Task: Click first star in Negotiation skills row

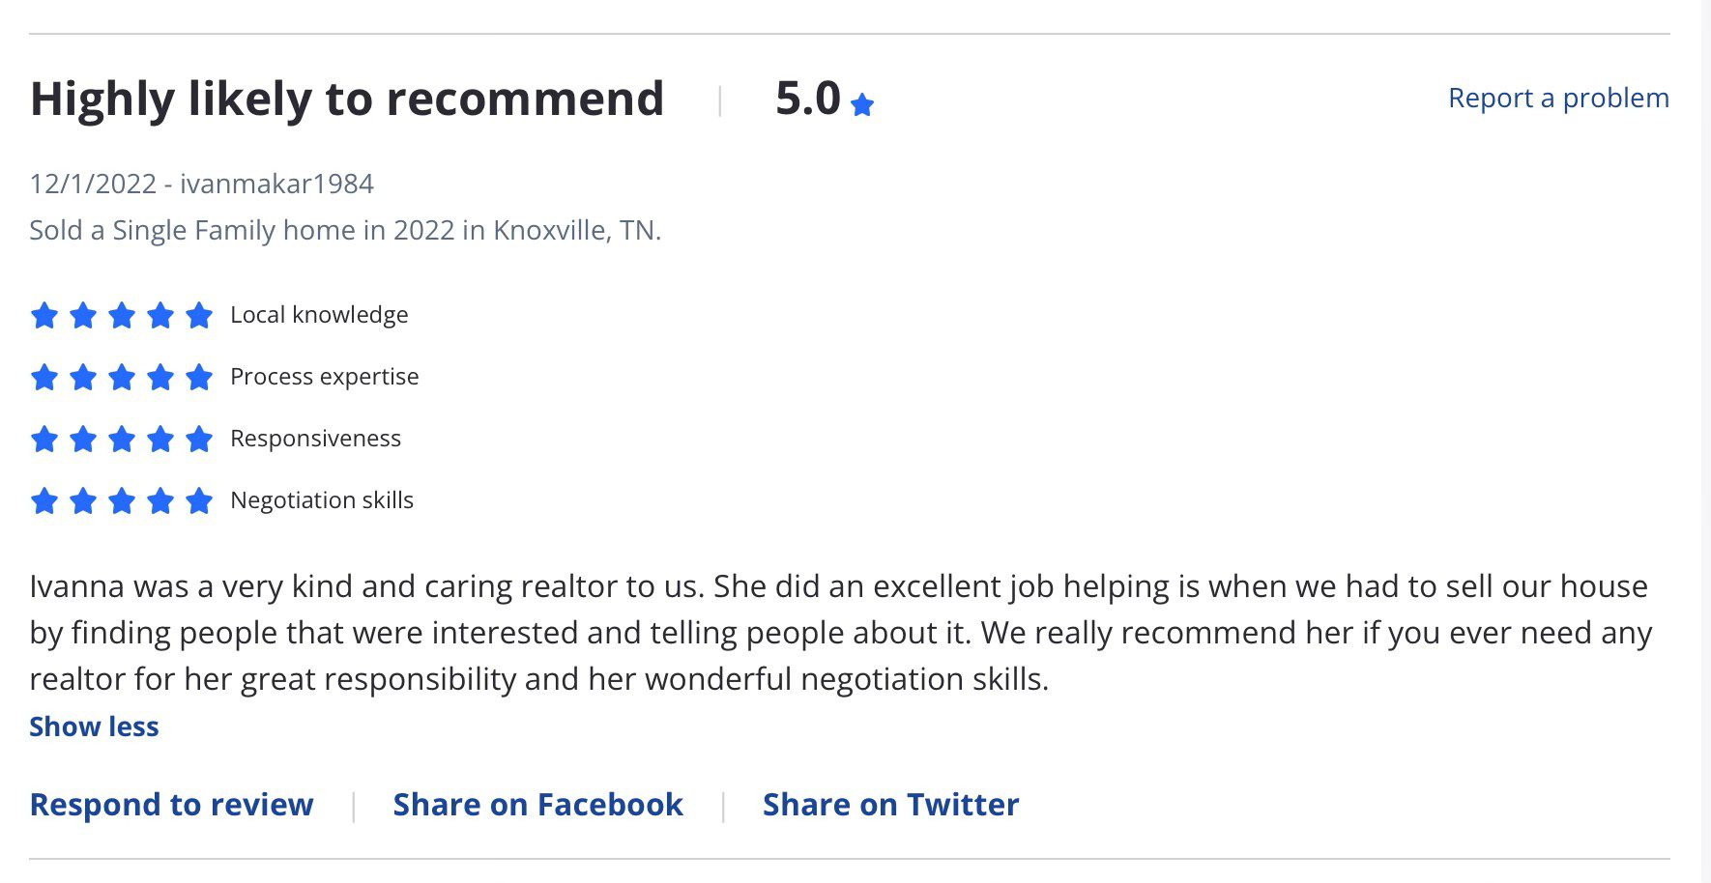Action: [44, 500]
